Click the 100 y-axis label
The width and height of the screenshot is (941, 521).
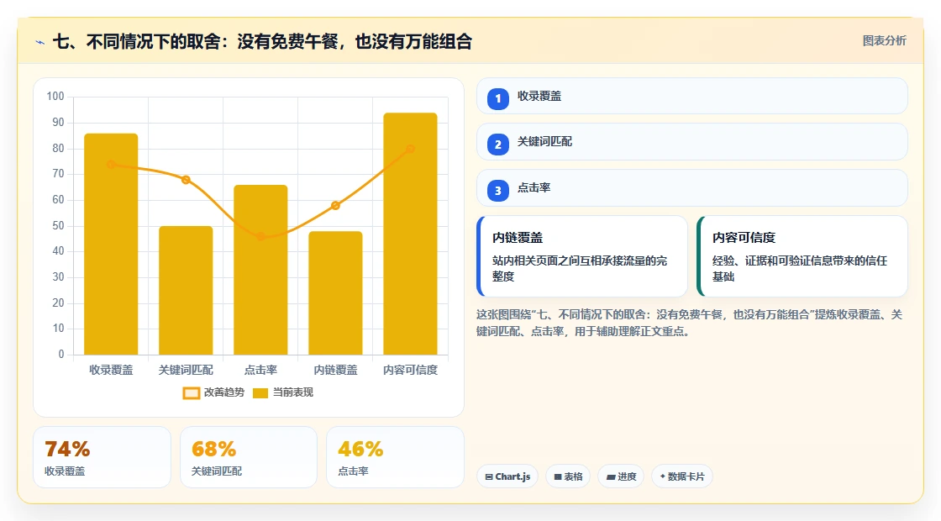click(x=55, y=97)
